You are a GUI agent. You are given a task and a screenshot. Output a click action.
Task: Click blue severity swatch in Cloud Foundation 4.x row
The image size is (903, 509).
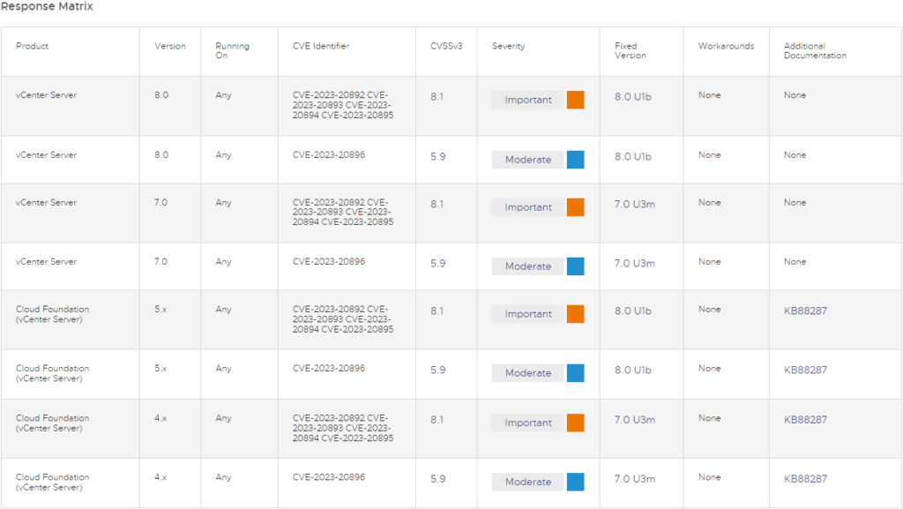[x=575, y=482]
